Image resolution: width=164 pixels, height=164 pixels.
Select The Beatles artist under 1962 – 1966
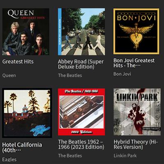tap(70, 156)
